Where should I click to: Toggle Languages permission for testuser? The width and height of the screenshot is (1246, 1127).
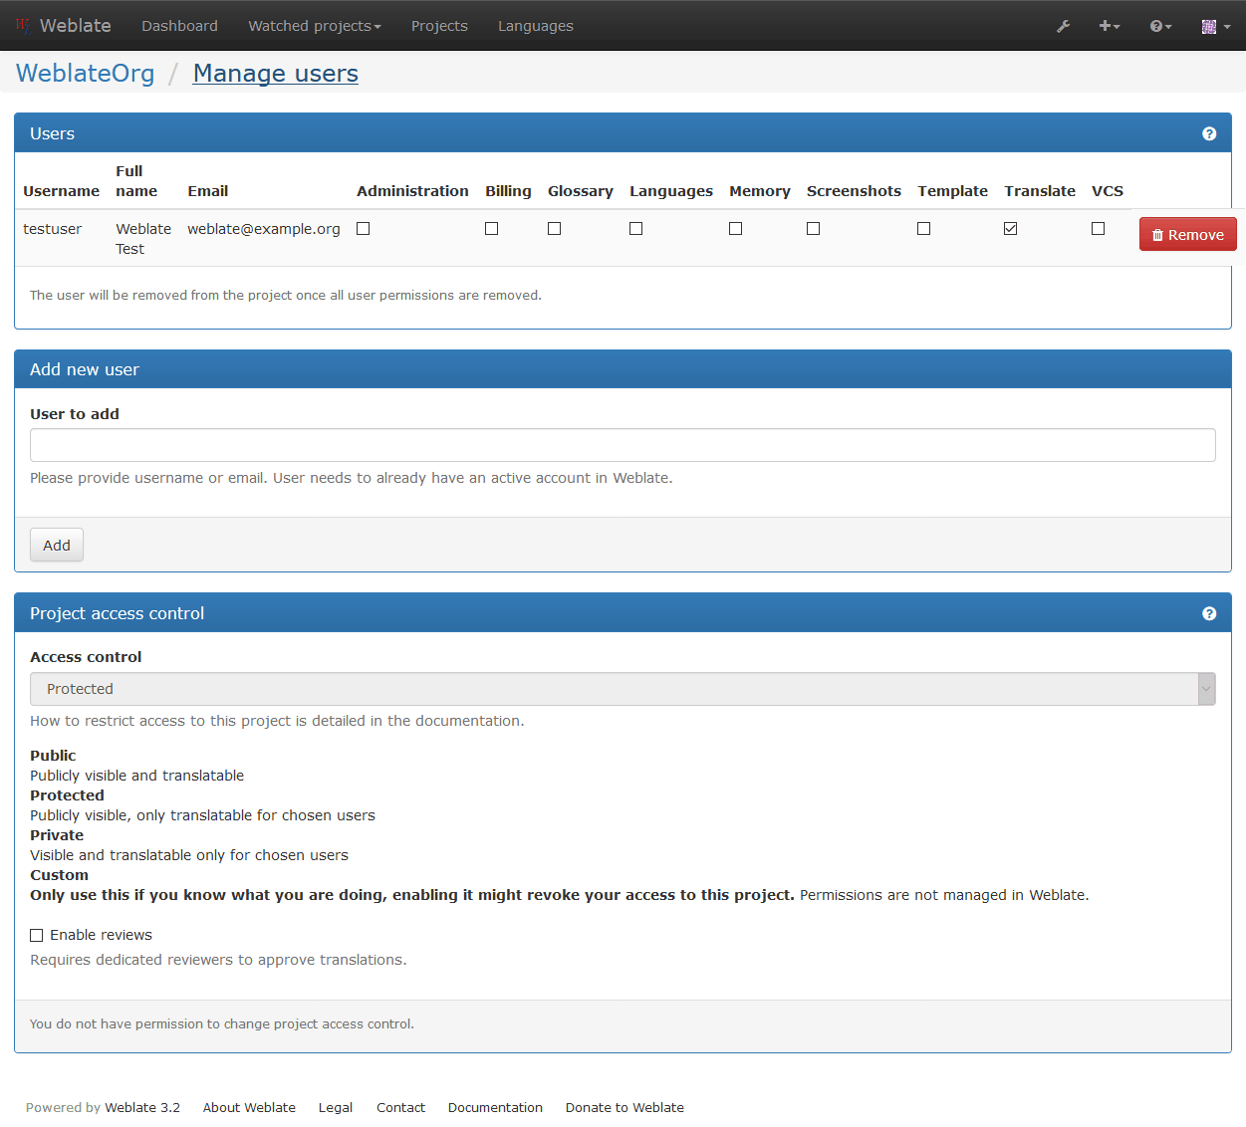click(x=636, y=229)
